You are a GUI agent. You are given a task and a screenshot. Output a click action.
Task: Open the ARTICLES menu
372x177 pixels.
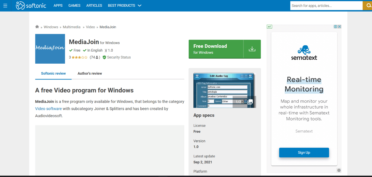coord(94,5)
